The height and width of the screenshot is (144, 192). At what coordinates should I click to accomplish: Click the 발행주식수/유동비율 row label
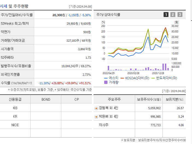click(x=16, y=66)
